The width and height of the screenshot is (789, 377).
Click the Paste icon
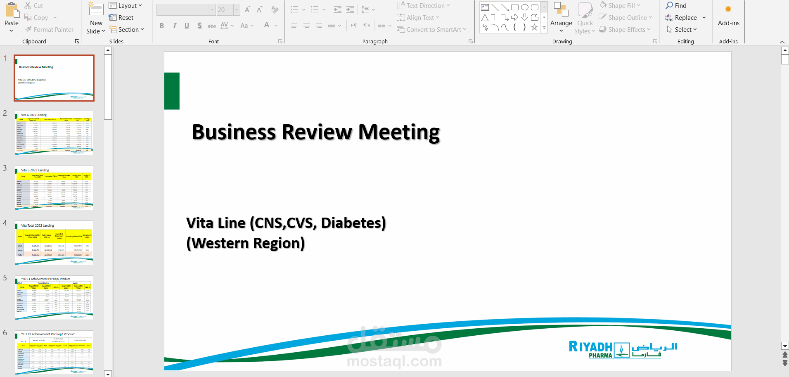(11, 10)
